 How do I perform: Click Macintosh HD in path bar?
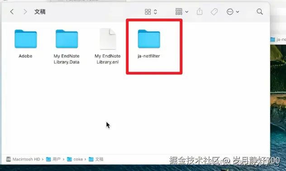tap(23, 159)
